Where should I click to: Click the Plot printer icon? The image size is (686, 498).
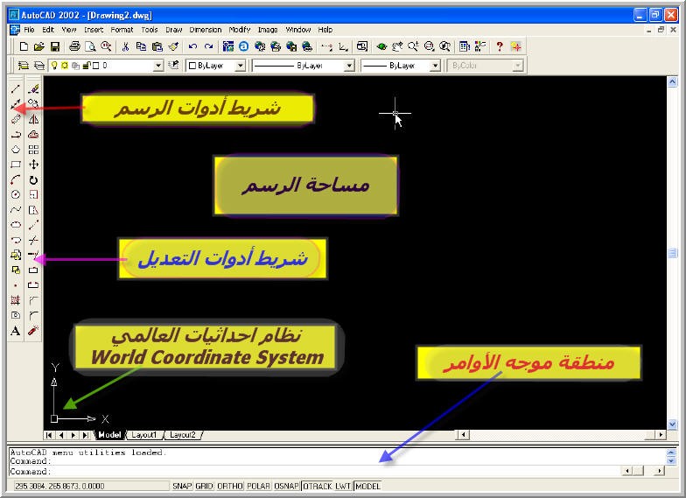[74, 46]
